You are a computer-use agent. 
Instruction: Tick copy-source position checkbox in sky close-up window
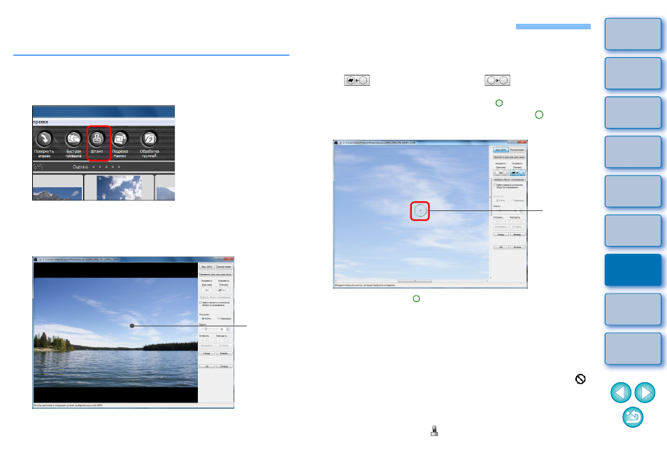[x=494, y=185]
